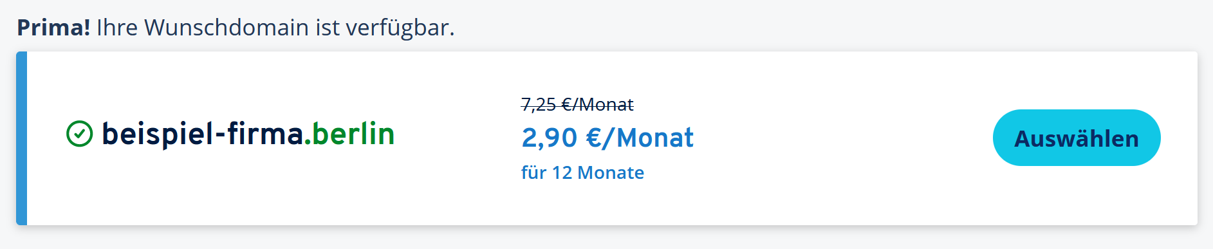Screen dimensions: 1213x249
Task: Click the Auswählen button
Action: 1077,138
